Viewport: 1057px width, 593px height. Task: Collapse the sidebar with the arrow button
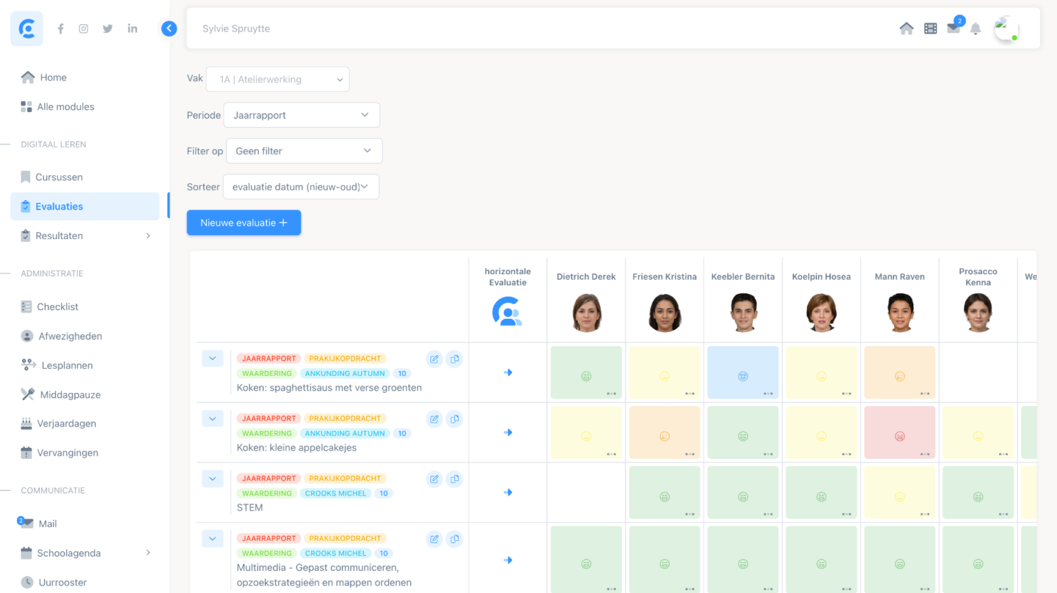[x=169, y=28]
